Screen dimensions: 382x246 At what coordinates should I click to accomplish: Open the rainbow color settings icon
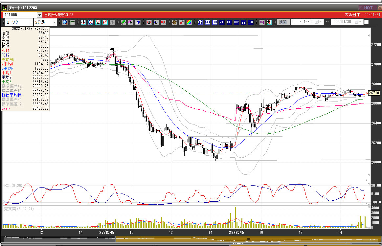(x=189, y=22)
